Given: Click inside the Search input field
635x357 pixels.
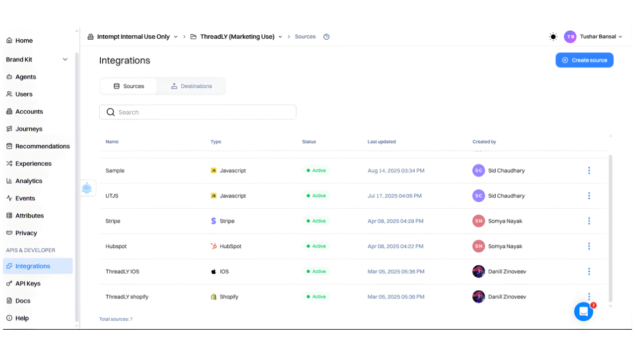Looking at the screenshot, I should click(197, 112).
